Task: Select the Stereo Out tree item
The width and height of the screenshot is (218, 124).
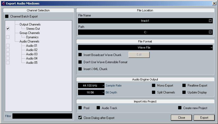Action: click(x=33, y=29)
